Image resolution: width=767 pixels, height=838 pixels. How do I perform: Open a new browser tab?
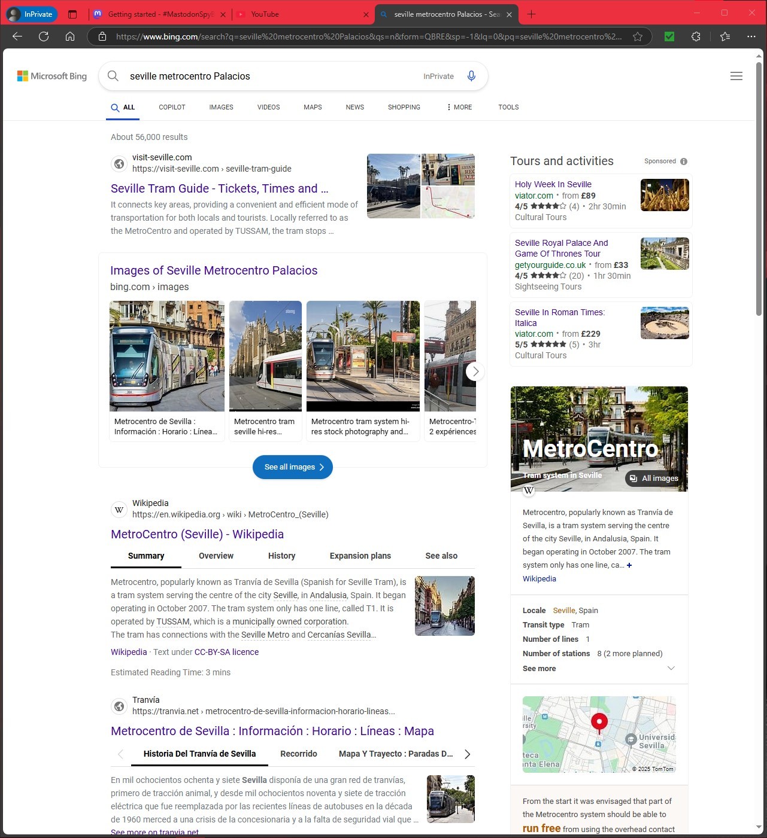pos(531,14)
